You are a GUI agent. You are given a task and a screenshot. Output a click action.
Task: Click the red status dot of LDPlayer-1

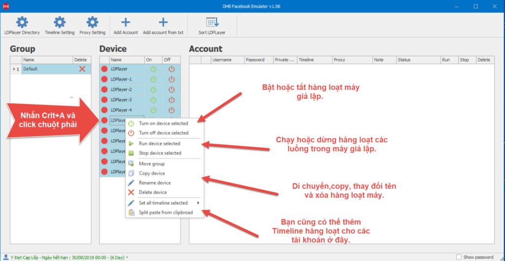pyautogui.click(x=105, y=79)
